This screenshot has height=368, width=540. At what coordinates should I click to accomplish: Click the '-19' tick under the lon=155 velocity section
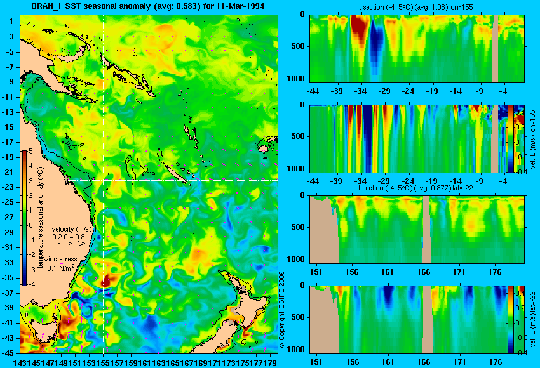click(431, 181)
